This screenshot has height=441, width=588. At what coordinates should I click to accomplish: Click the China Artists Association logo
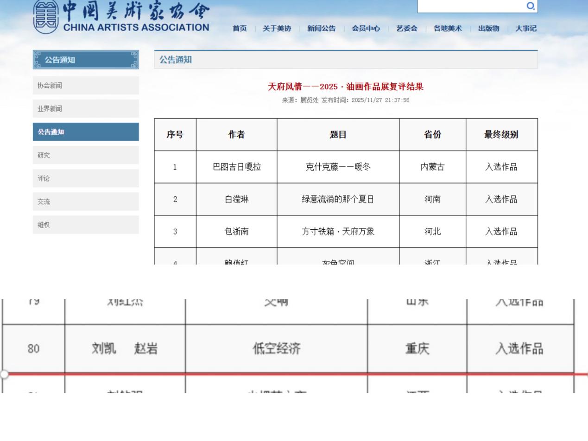[121, 17]
